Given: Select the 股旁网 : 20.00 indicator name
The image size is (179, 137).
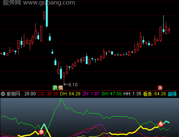Looking at the screenshot, I should [x=21, y=94].
